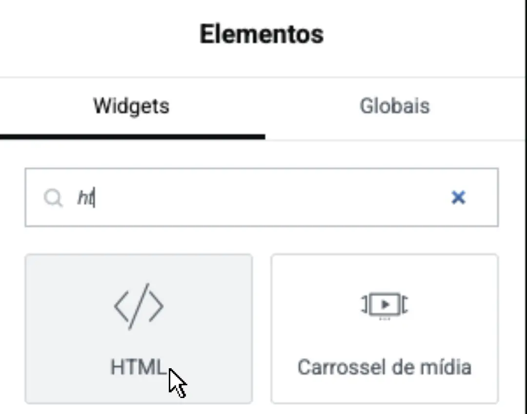Click the HTML label under the code icon
This screenshot has height=414, width=527.
138,368
